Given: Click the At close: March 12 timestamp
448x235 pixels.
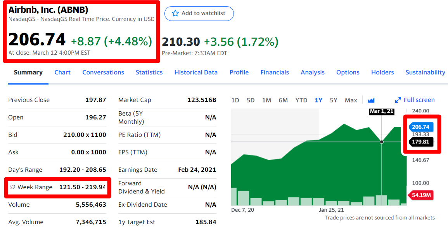Looking at the screenshot, I should tap(49, 52).
